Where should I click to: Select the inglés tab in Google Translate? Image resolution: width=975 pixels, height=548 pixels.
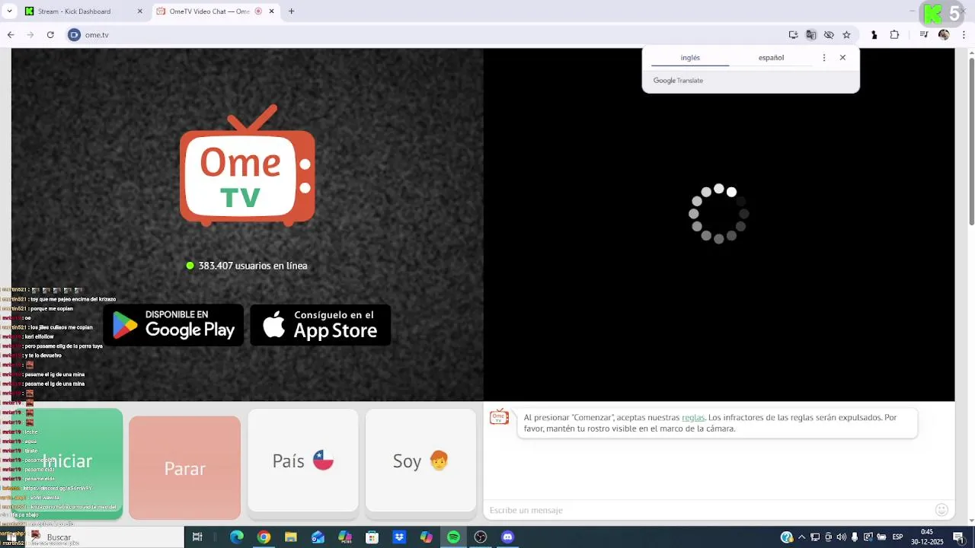690,58
